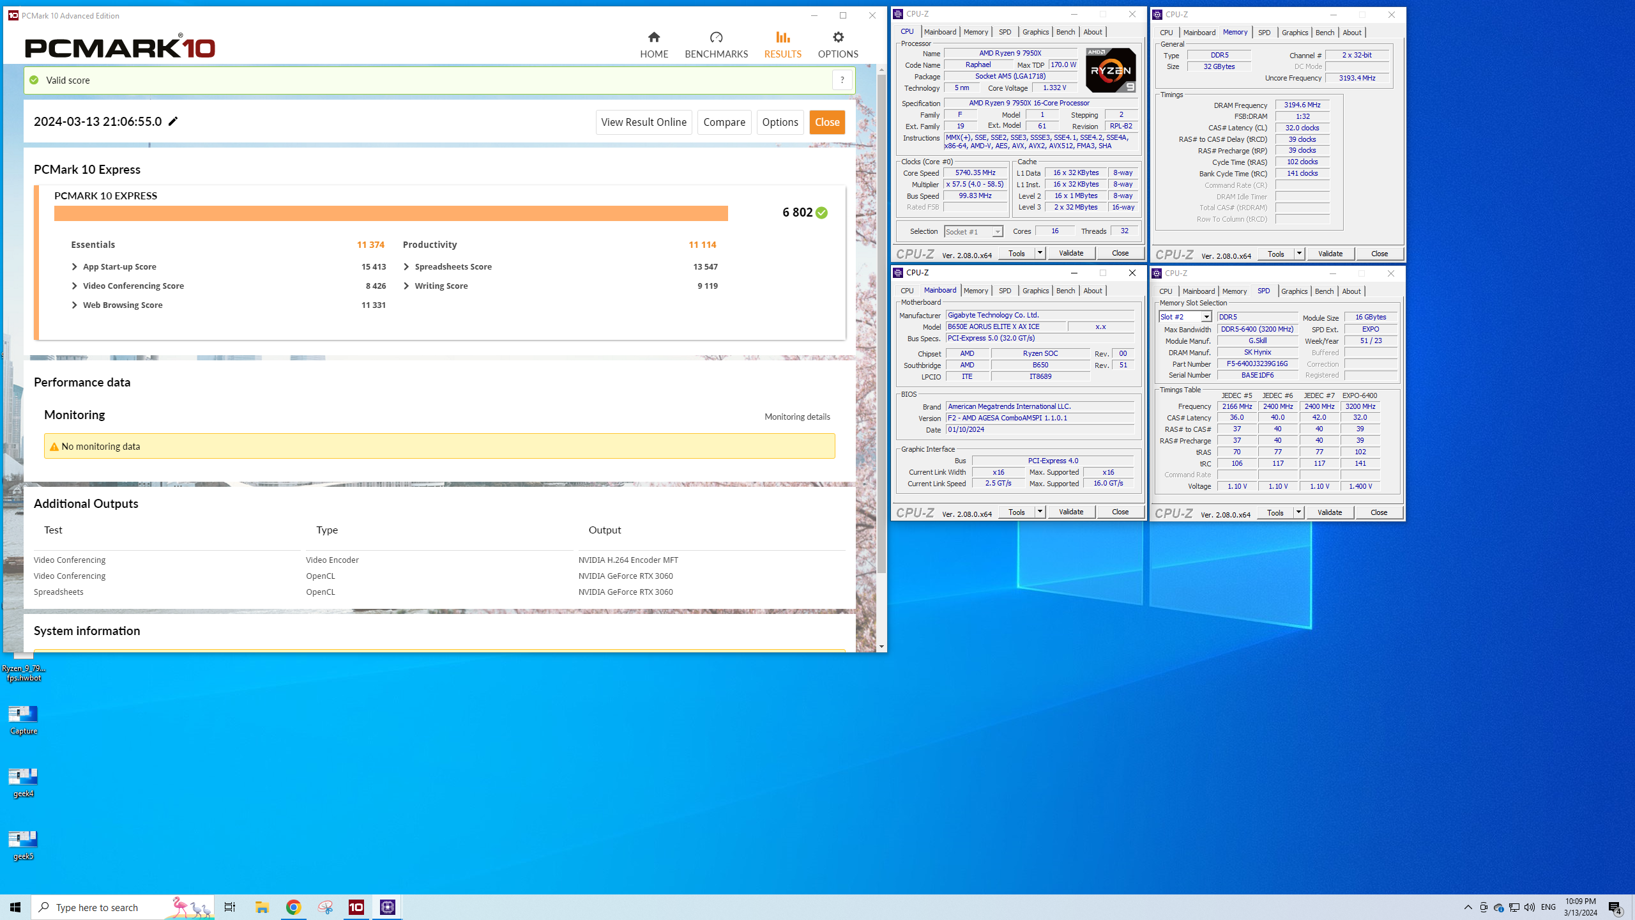
Task: Open OPTIONS gear icon in PCMark
Action: pos(838,37)
